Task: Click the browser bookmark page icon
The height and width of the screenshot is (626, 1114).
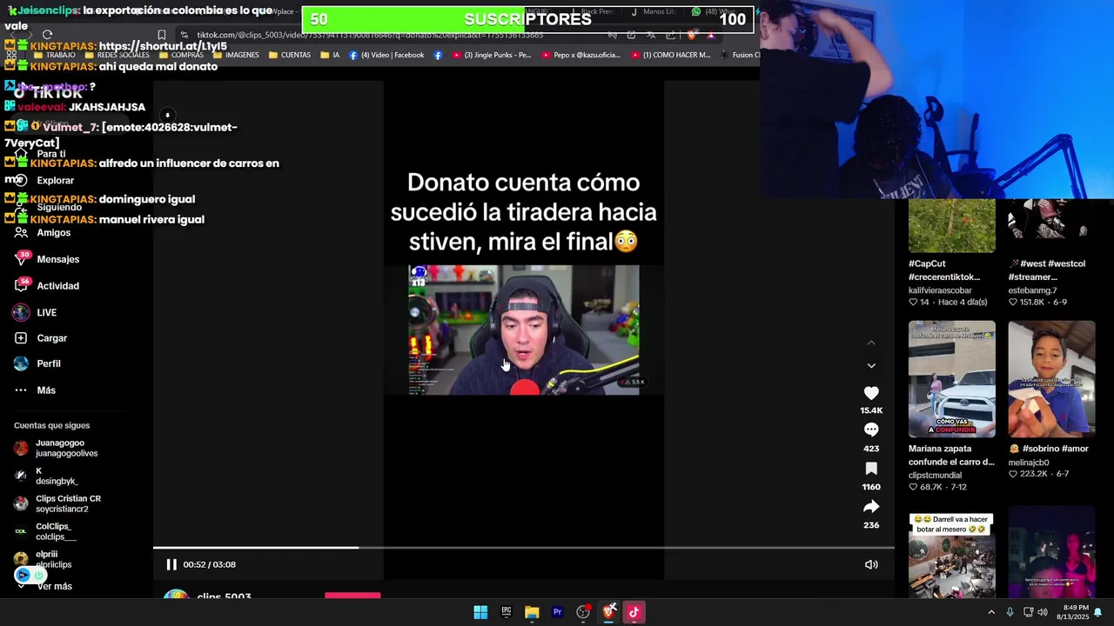Action: [161, 35]
